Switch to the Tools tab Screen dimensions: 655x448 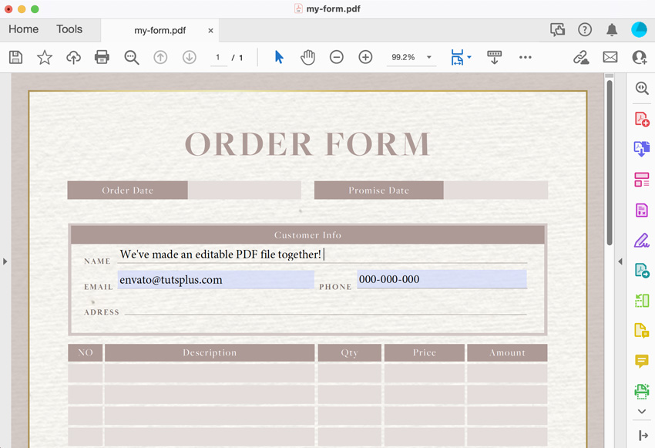point(69,29)
